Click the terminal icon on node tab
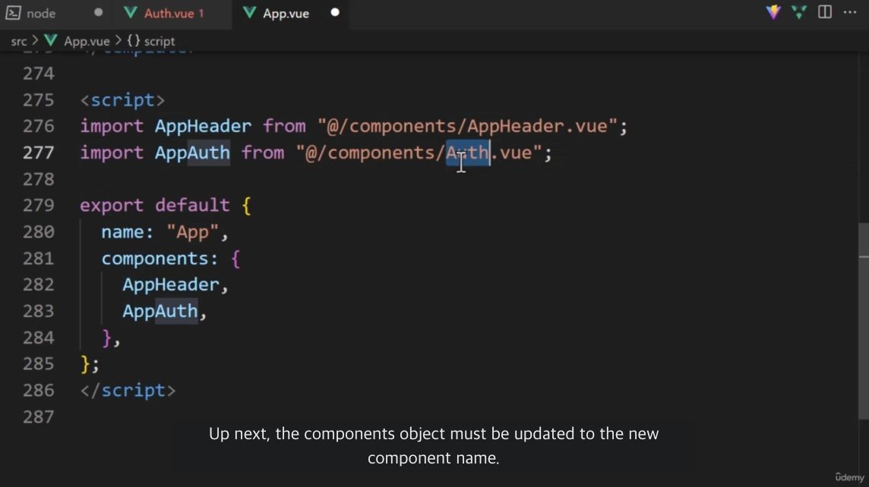 (14, 13)
